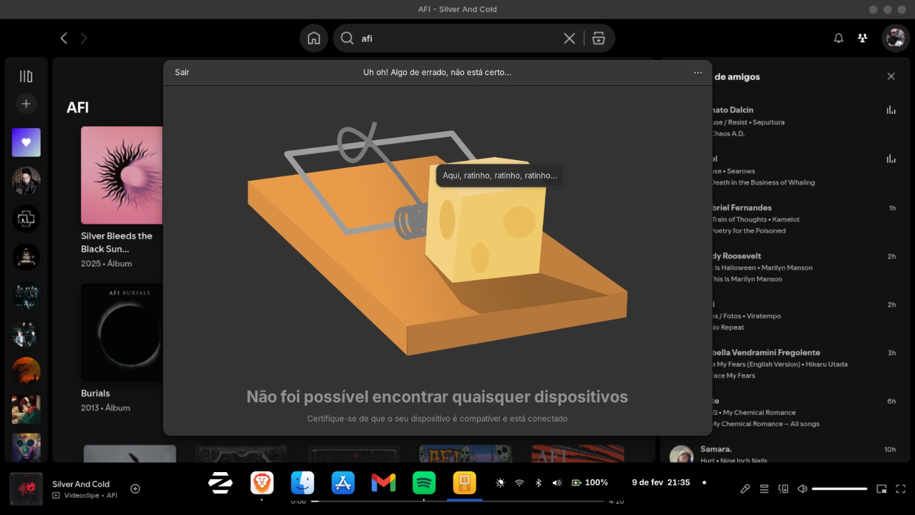Expand player to fullscreen

pos(901,489)
